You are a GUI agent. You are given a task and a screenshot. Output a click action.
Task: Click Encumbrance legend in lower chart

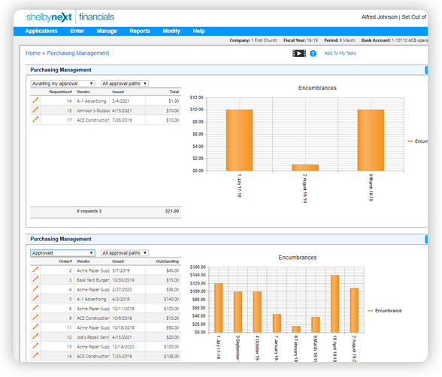385,311
